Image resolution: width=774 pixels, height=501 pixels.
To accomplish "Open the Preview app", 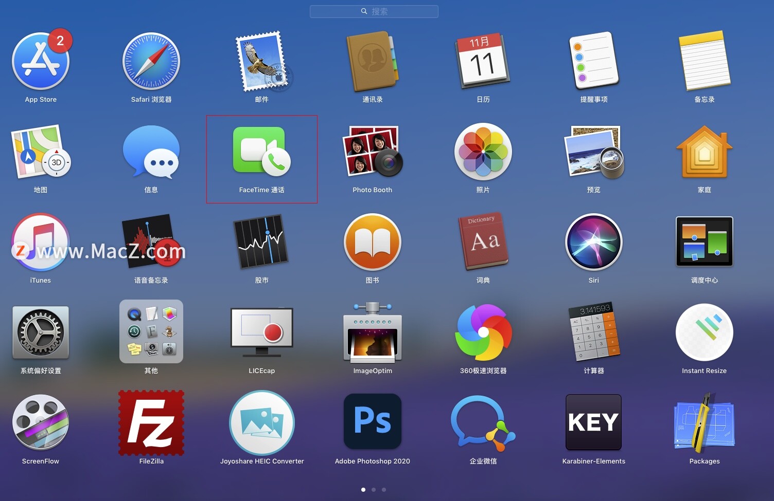I will (594, 152).
